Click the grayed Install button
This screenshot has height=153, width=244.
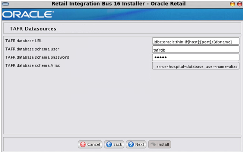click(160, 144)
